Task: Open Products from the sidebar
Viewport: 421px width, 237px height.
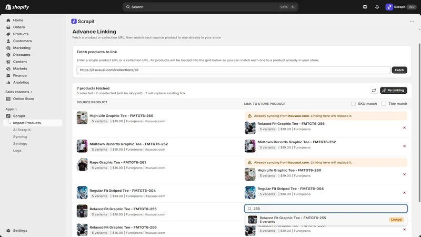Action: (21, 34)
